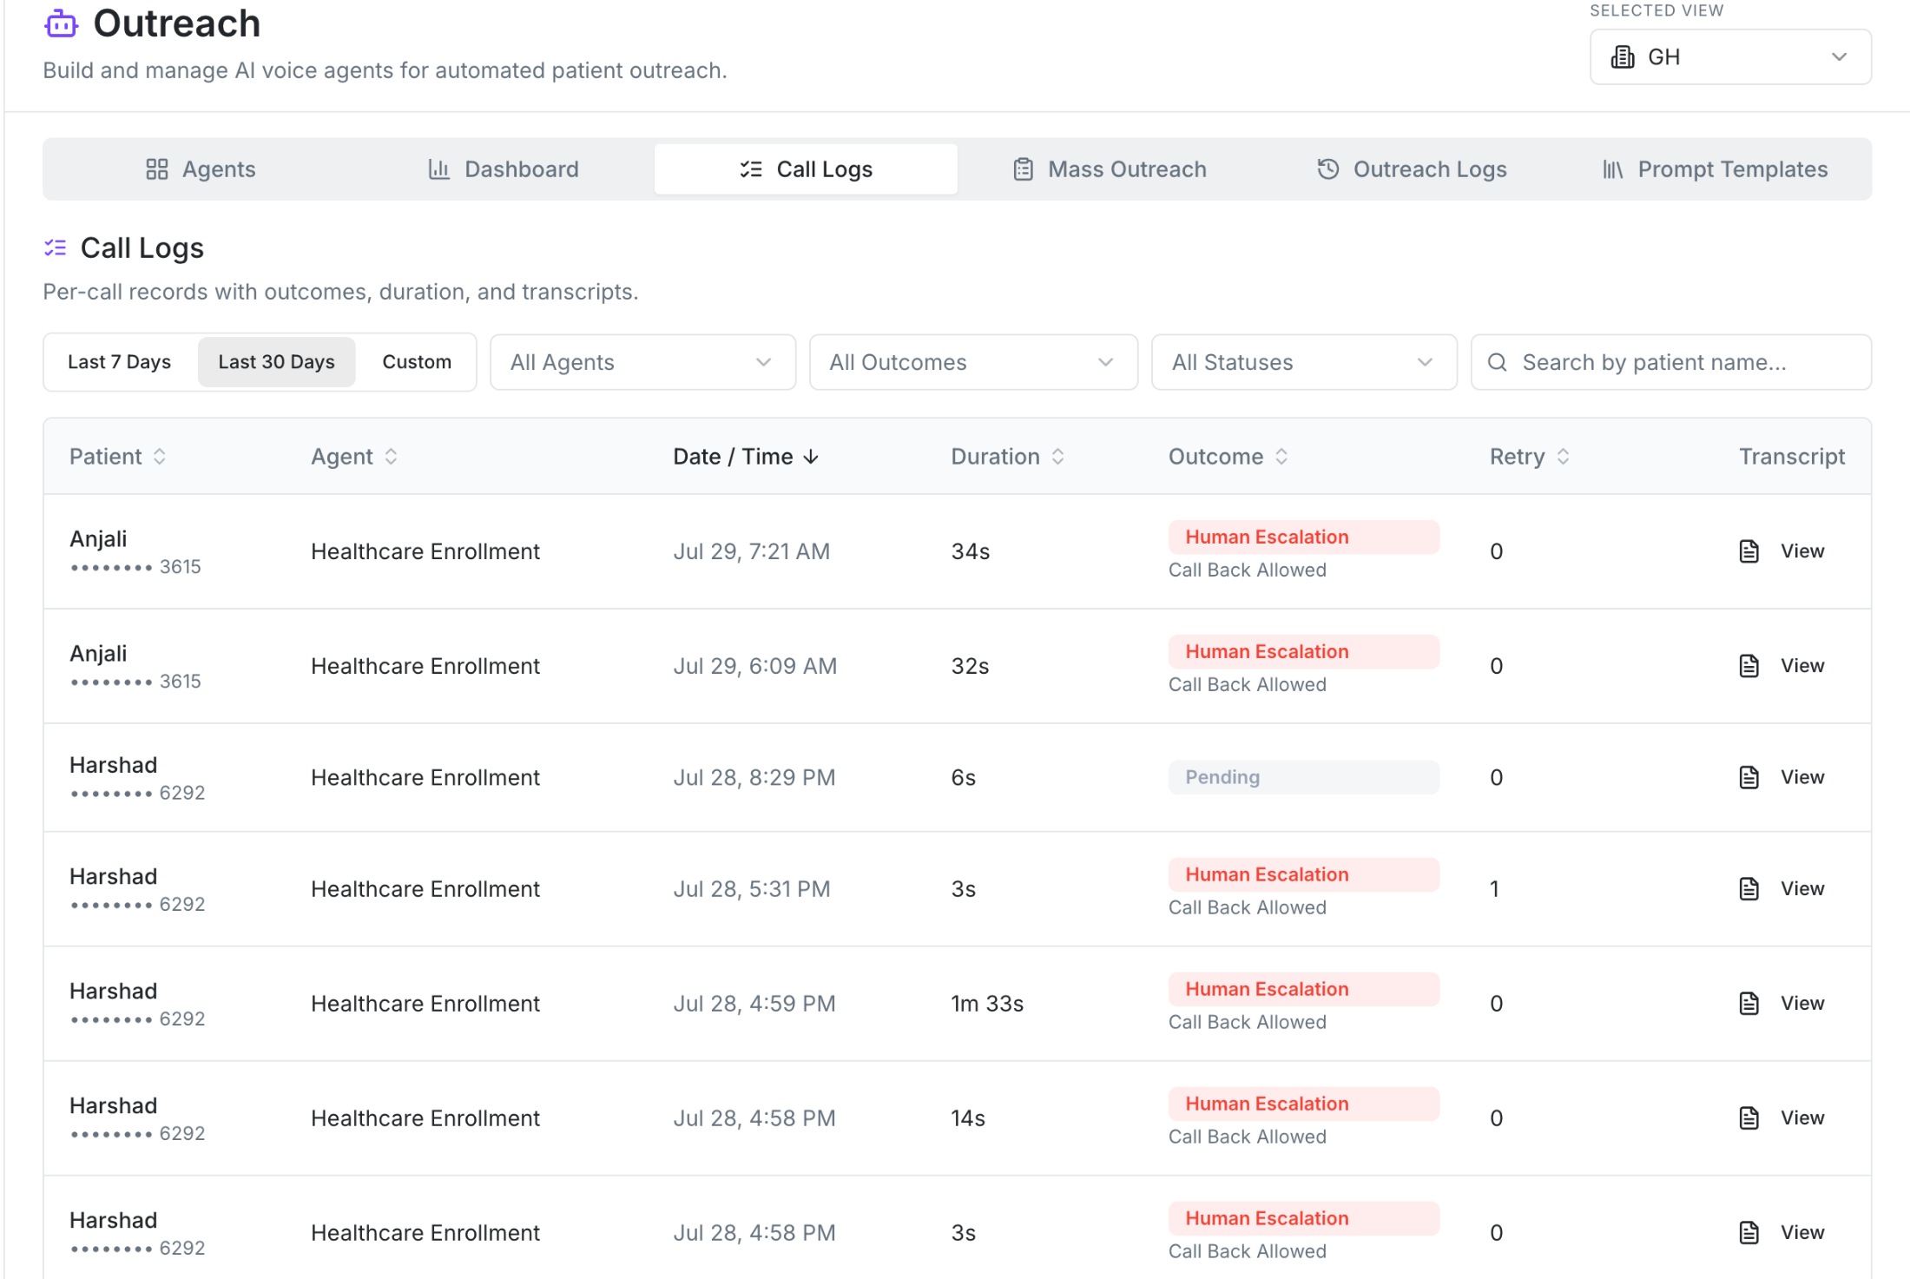Select the Last 30 Days range
This screenshot has width=1910, height=1279.
tap(276, 362)
